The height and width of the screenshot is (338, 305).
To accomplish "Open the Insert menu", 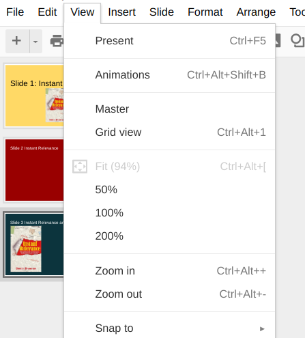I will coord(121,12).
